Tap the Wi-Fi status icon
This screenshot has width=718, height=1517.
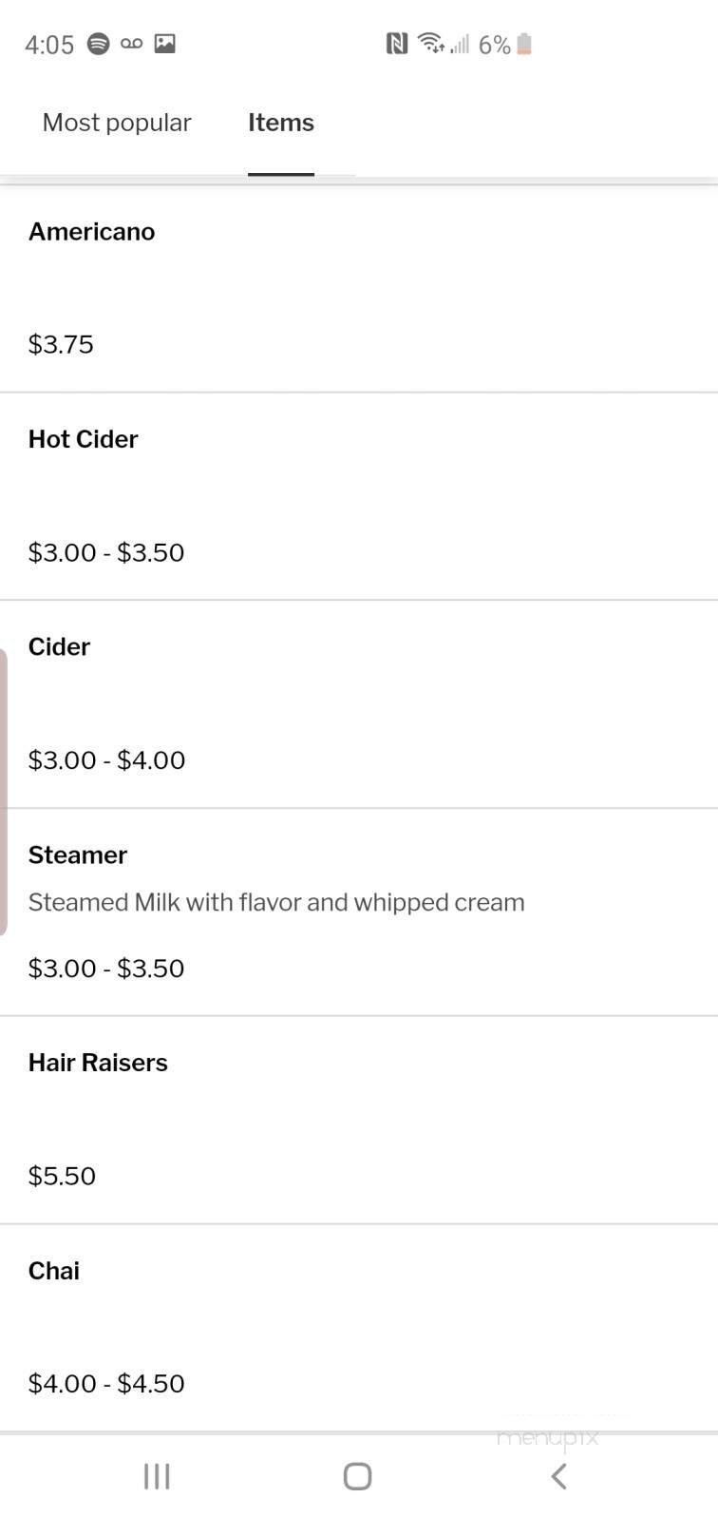432,44
